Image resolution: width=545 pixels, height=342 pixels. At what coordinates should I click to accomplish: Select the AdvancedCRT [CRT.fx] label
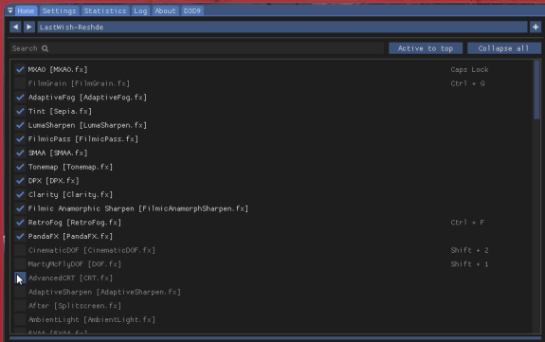click(x=70, y=278)
